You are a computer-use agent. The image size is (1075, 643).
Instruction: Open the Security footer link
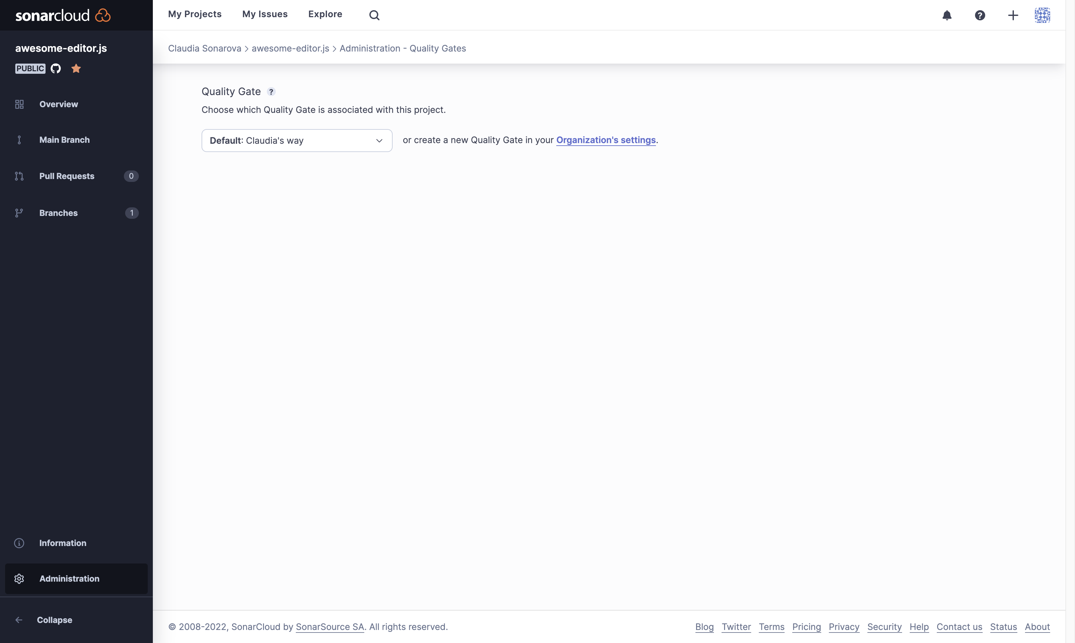(x=884, y=627)
